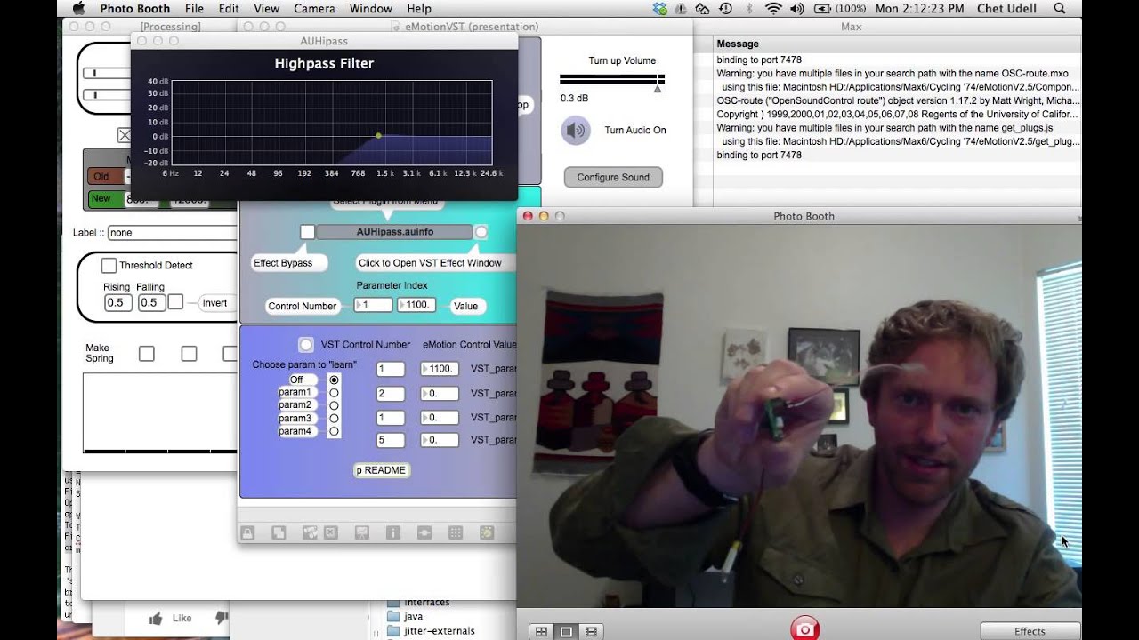Viewport: 1139px width, 640px height.
Task: Click the Wi-Fi status icon in menu bar
Action: 772,8
